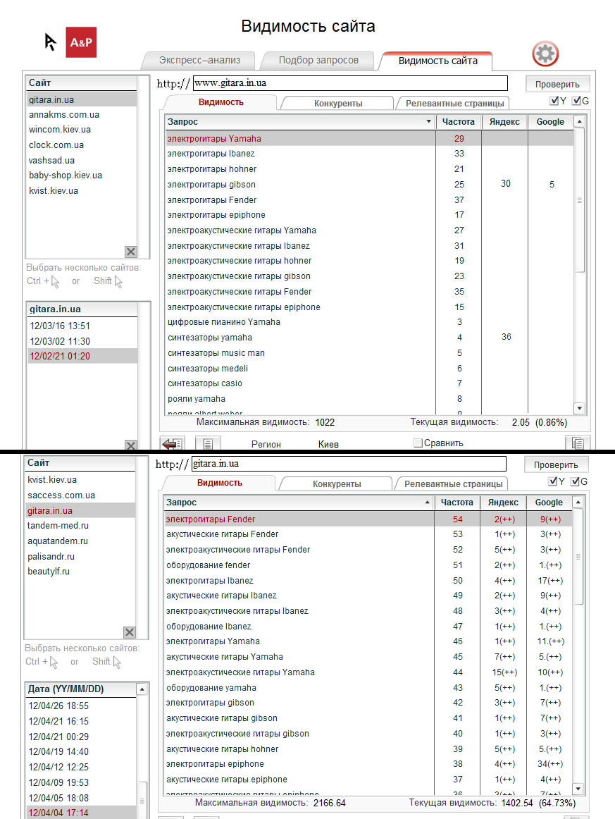
Task: Select the рояли yamaha query row
Action: 369,399
